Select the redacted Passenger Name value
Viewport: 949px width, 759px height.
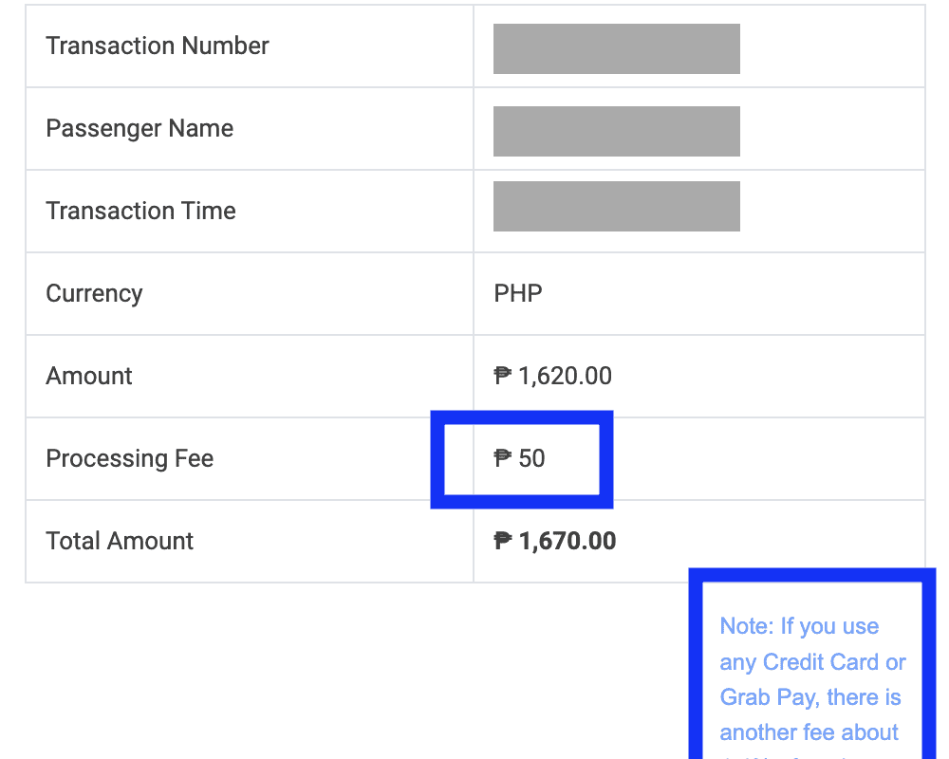click(x=616, y=131)
